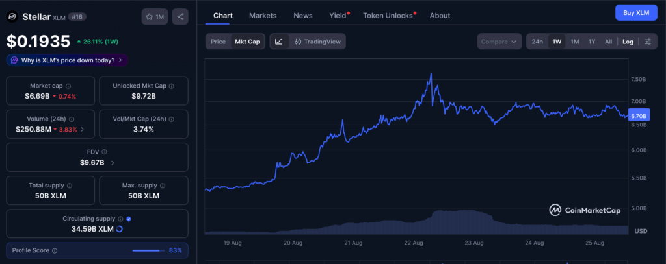Click the Buy XLM button
This screenshot has width=666, height=264.
[x=636, y=13]
